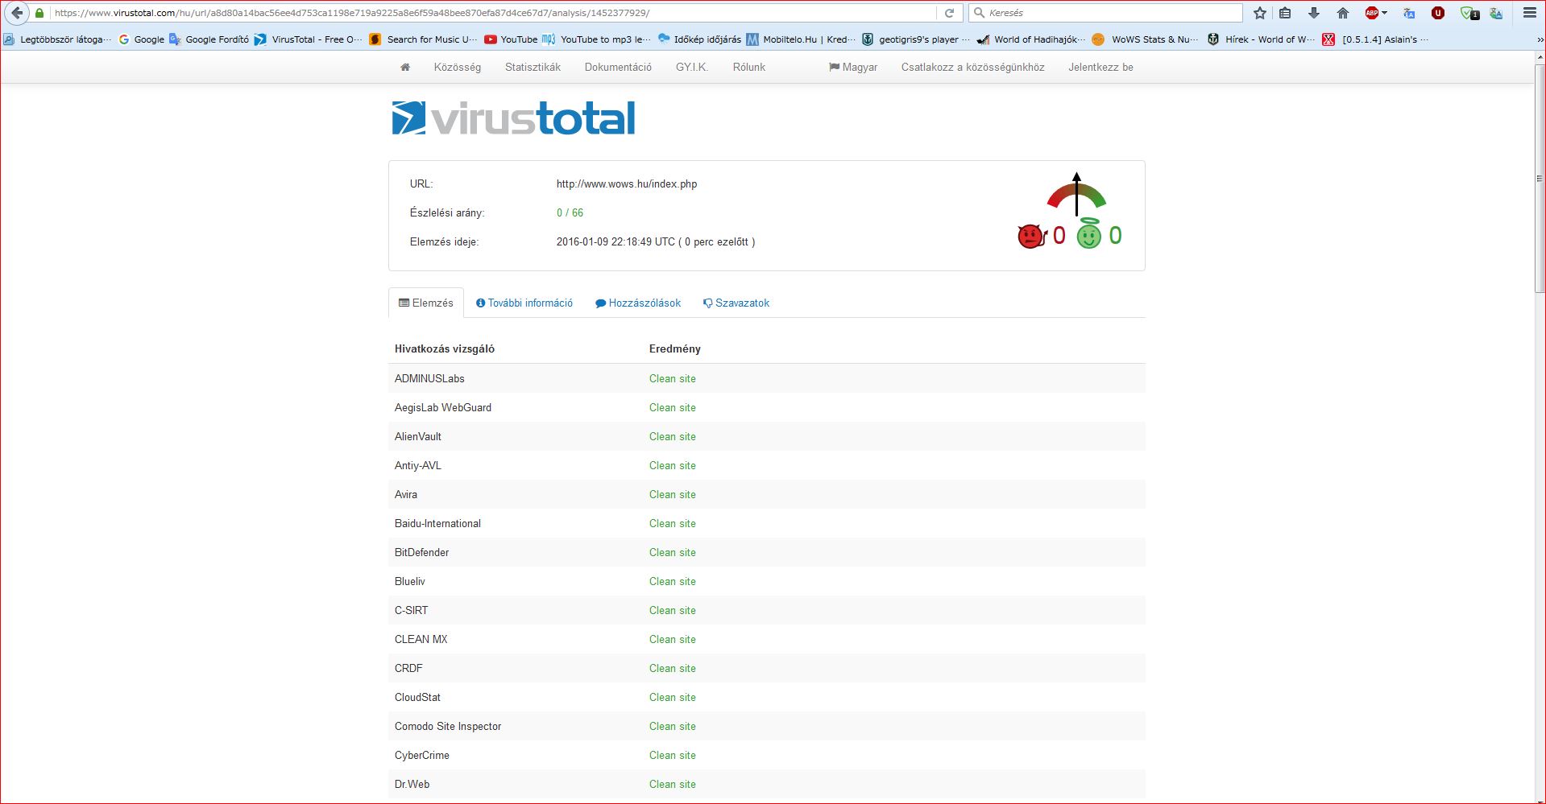
Task: Open VirusTotal - Free O... bookmark
Action: coord(309,39)
